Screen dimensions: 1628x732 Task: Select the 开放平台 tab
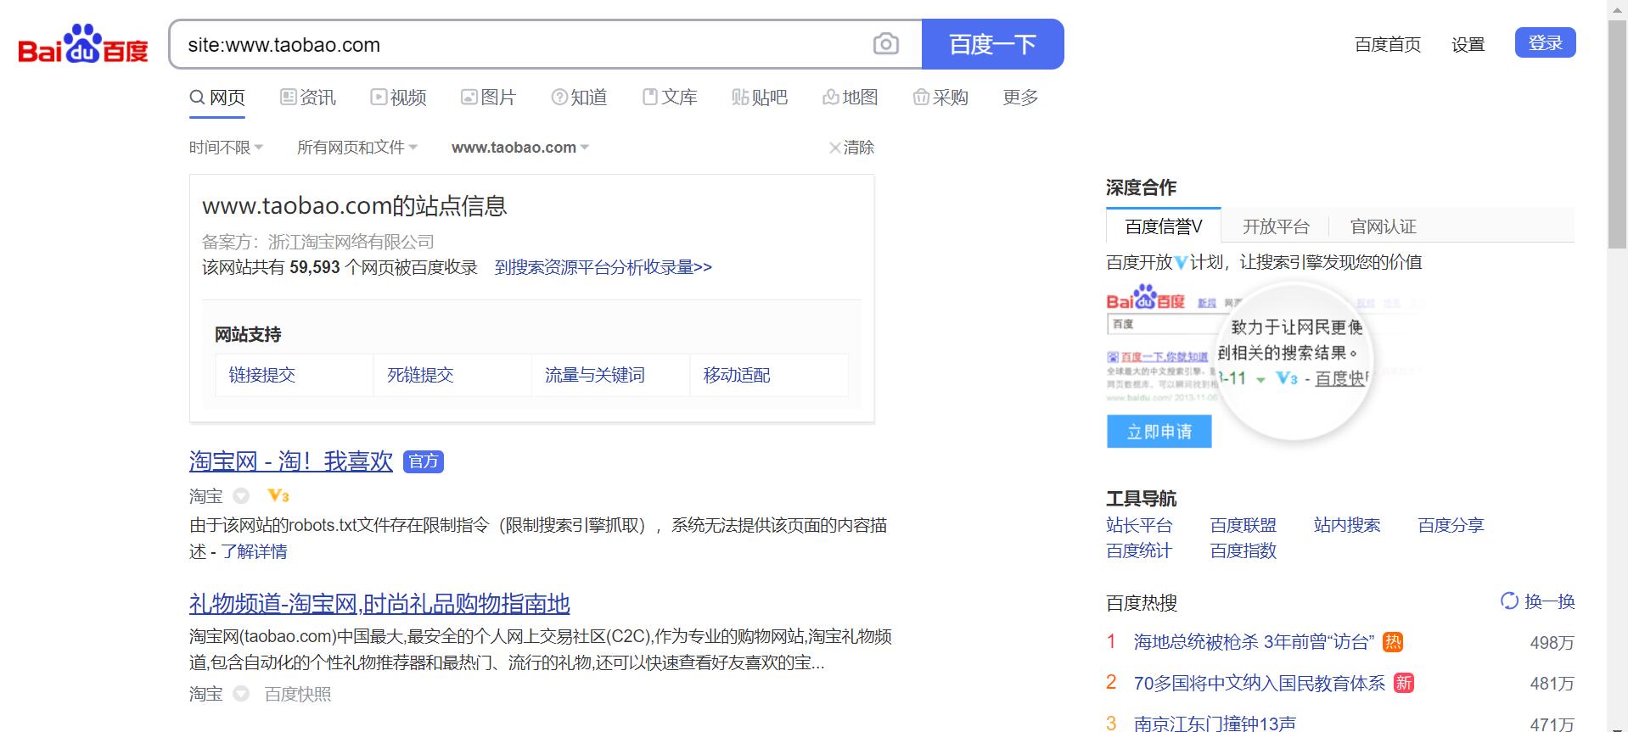coord(1276,226)
